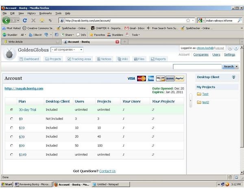The height and width of the screenshot is (189, 244).
Task: Open Stumblers in the toolbar
Action: [115, 35]
